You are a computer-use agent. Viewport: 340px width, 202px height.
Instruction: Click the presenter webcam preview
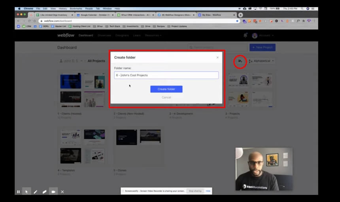264,169
